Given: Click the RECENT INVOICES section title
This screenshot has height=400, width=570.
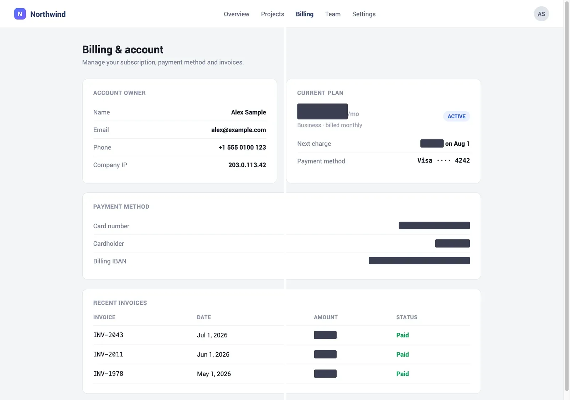Looking at the screenshot, I should (120, 303).
